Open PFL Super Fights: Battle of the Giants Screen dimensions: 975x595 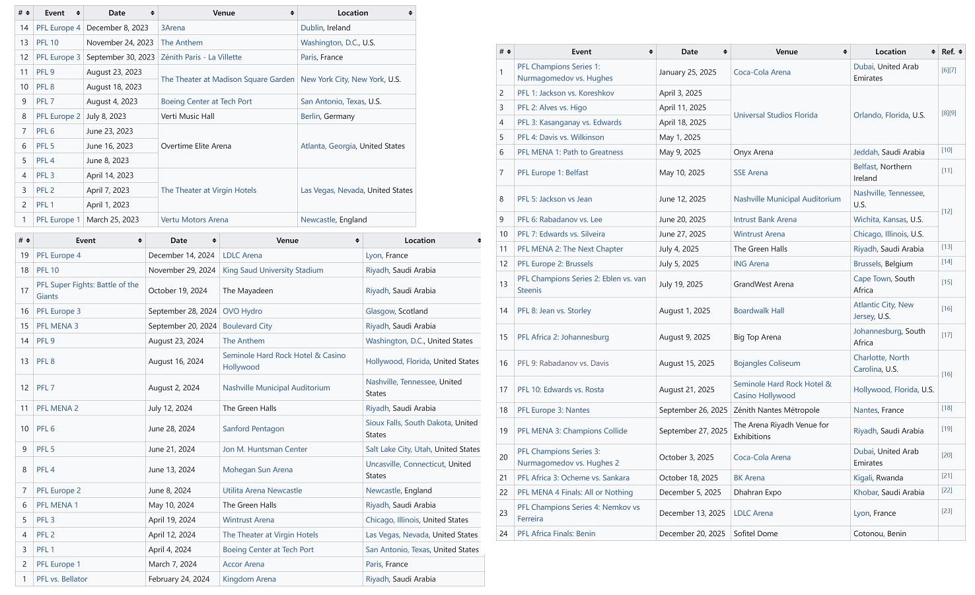tap(87, 291)
